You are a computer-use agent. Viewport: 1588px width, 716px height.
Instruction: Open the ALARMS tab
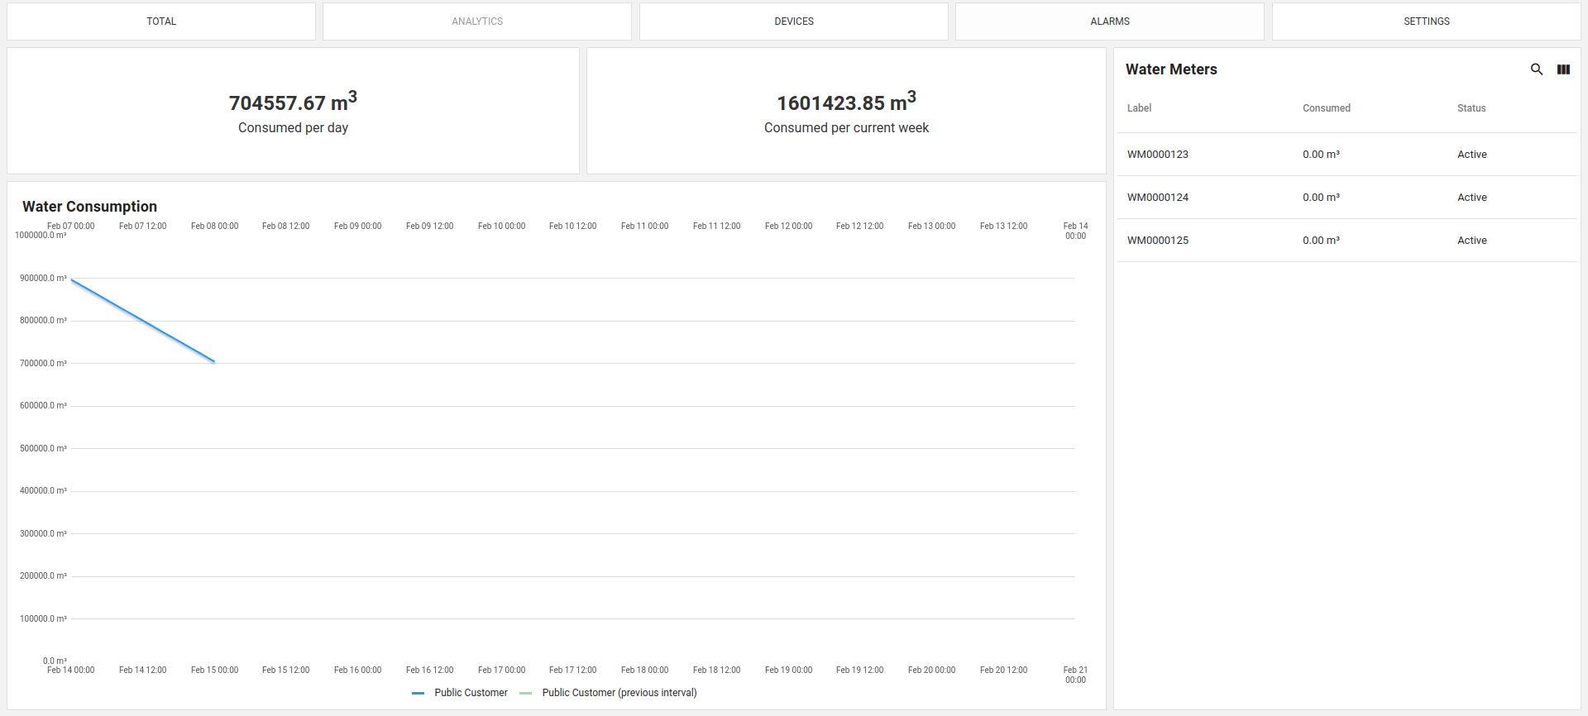[x=1109, y=21]
